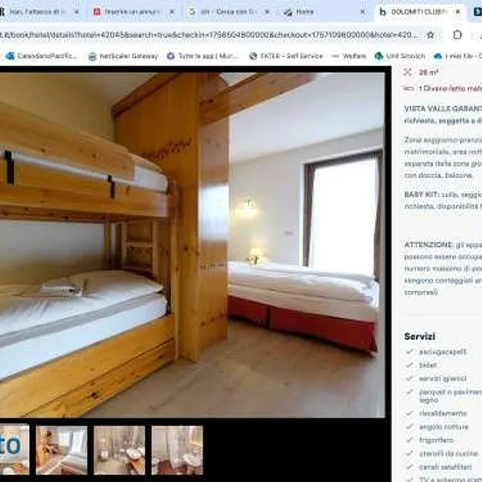The image size is (482, 482).
Task: Open the CalendarioPacific bookmark icon
Action: coord(11,56)
